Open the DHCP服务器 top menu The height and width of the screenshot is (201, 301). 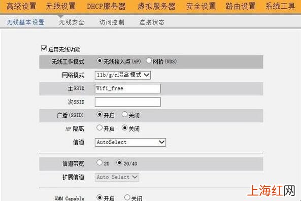point(107,6)
